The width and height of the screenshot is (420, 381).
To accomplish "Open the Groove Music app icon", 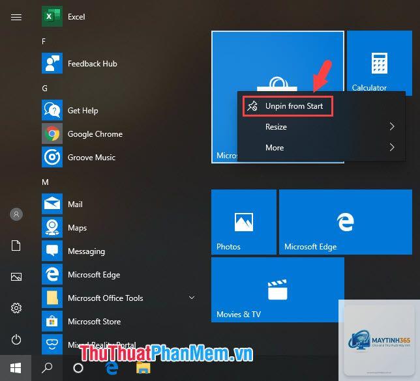I will [52, 157].
